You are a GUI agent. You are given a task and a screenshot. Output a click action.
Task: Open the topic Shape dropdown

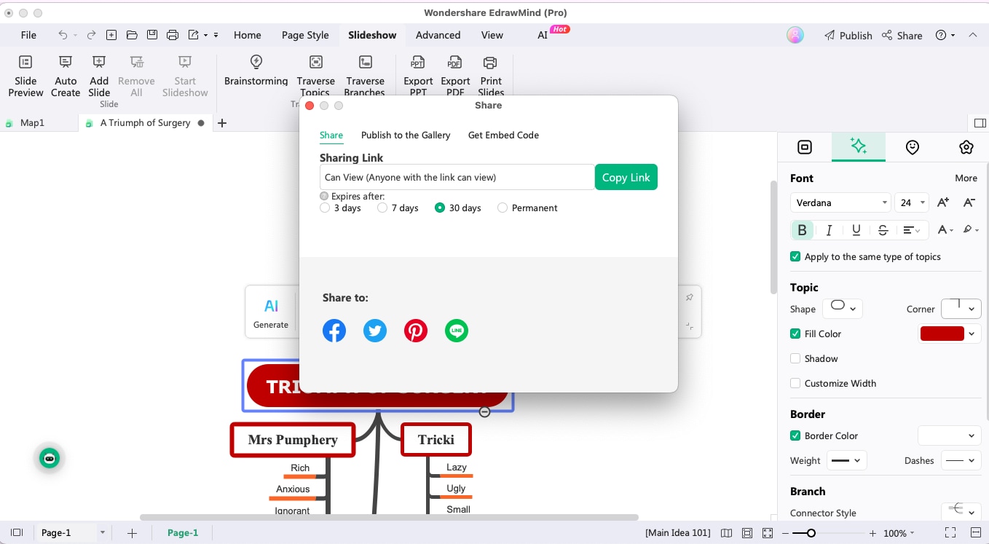pyautogui.click(x=843, y=309)
